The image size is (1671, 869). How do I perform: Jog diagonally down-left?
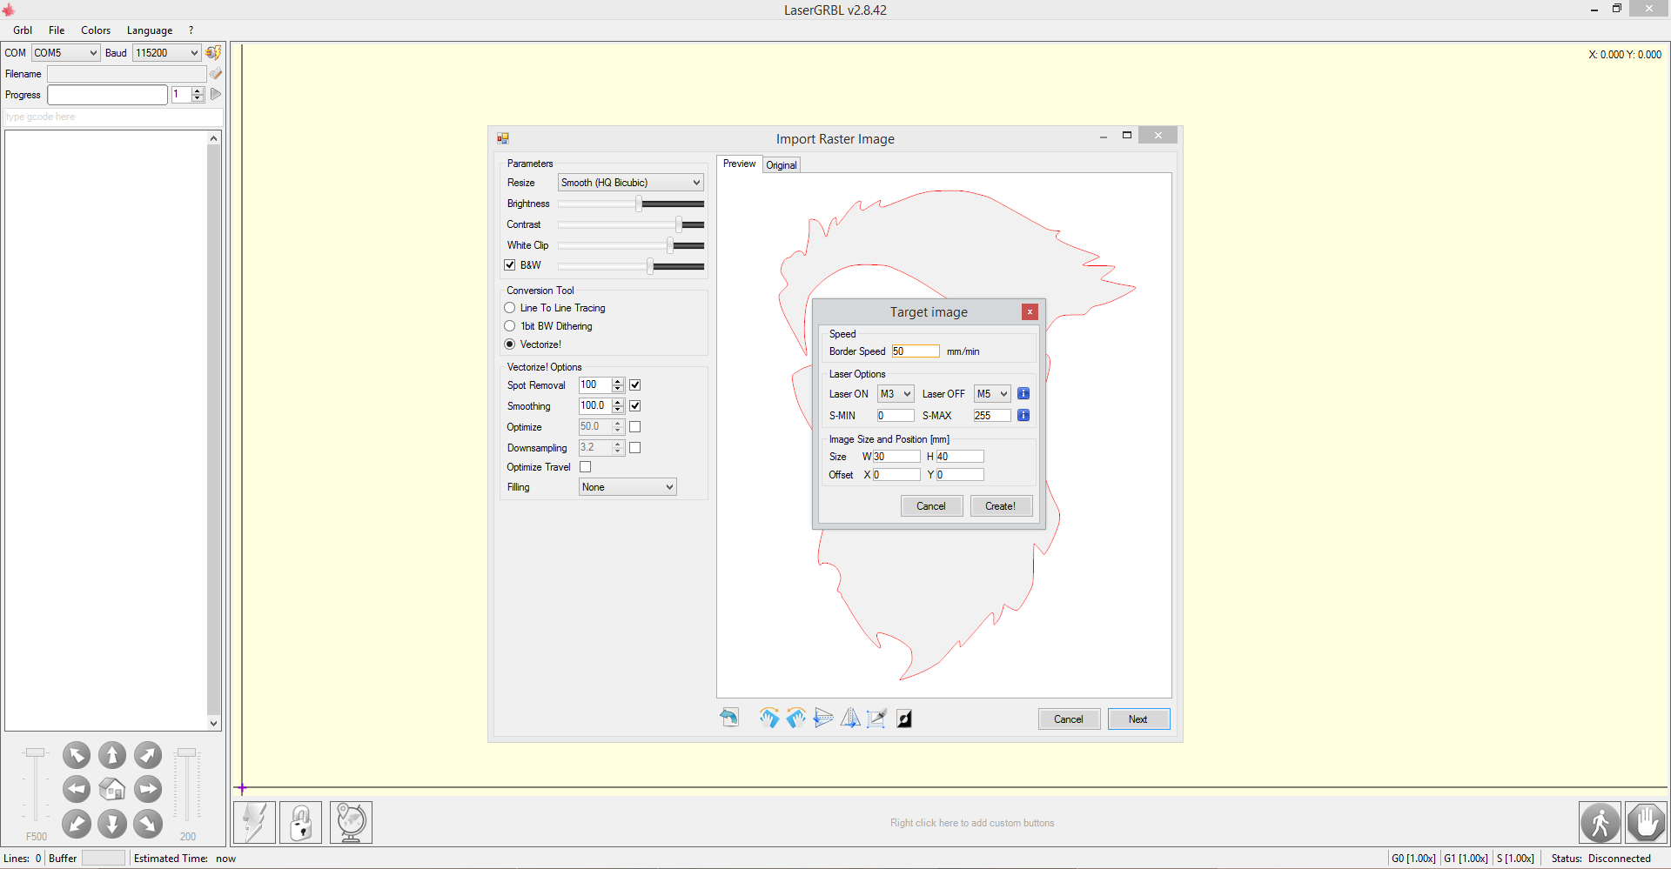click(77, 823)
